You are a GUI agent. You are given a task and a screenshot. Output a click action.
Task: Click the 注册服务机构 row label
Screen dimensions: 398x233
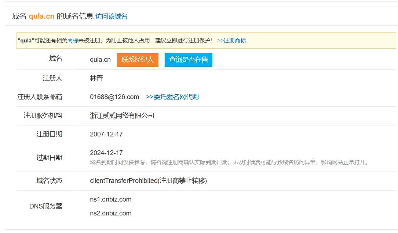click(43, 116)
